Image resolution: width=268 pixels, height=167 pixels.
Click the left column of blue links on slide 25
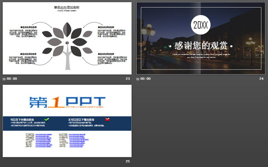44,141
